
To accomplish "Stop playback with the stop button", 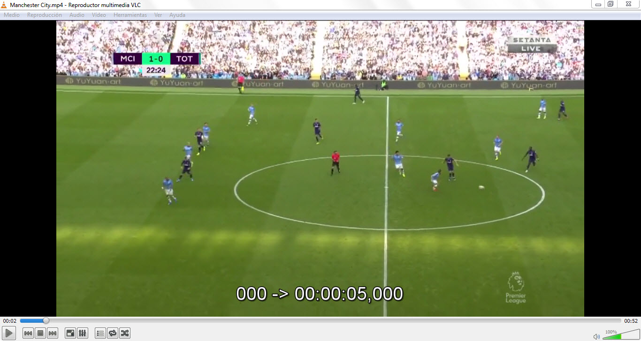I will [x=40, y=333].
